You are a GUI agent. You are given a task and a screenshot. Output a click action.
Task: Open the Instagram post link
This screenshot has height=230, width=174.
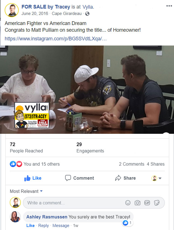pyautogui.click(x=56, y=39)
